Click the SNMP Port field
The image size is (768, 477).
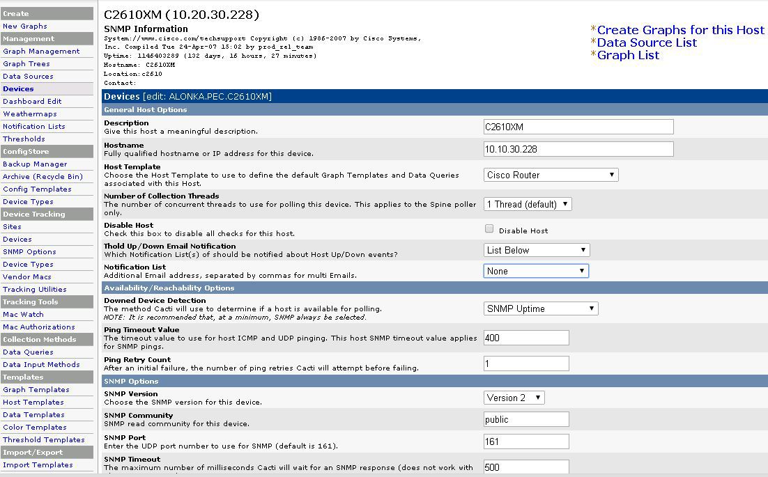click(526, 441)
